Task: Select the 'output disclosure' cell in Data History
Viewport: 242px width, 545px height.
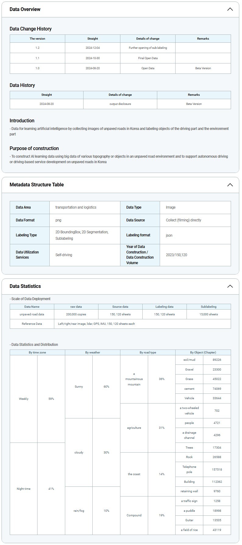Action: pos(120,104)
